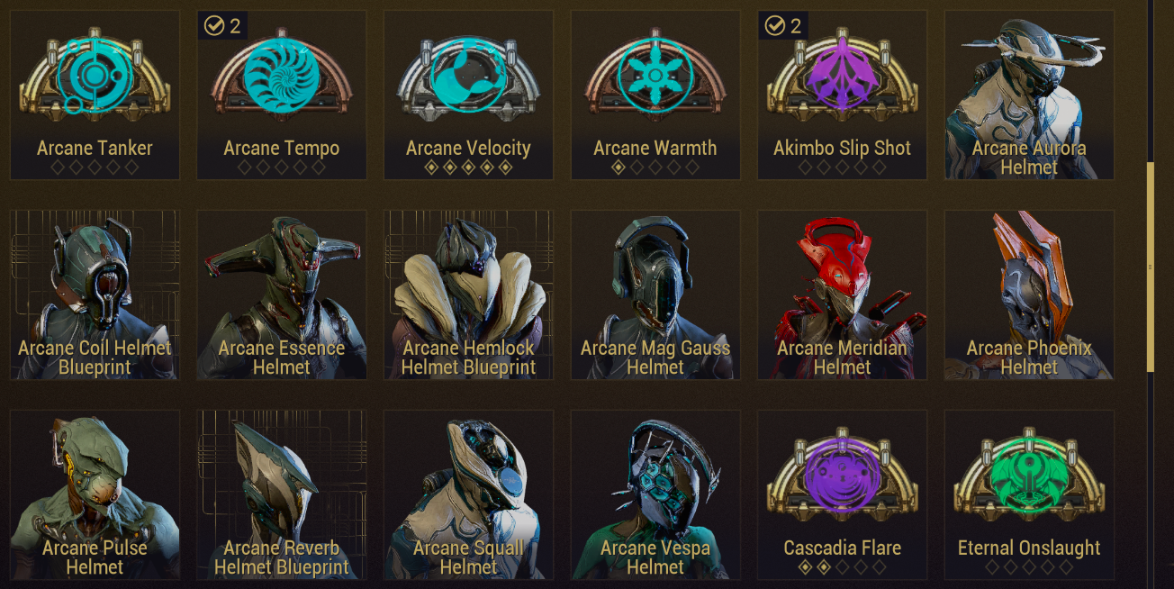Click the Arcane Mag Gauss Helmet
1174x589 pixels.
tap(655, 294)
